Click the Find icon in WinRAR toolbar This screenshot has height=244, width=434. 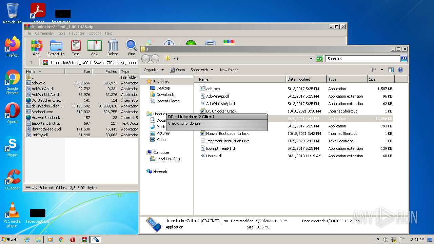click(132, 48)
